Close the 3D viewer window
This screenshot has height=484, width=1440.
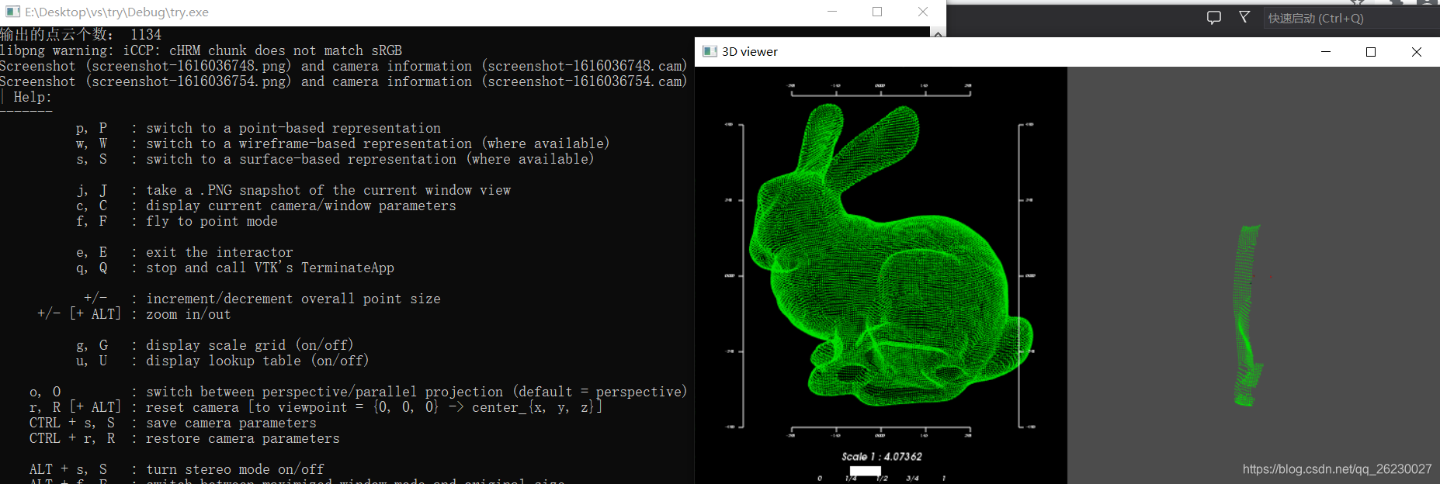(1417, 51)
